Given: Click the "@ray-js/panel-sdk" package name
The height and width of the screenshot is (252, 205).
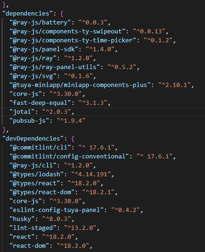Looking at the screenshot, I should click(44, 49).
